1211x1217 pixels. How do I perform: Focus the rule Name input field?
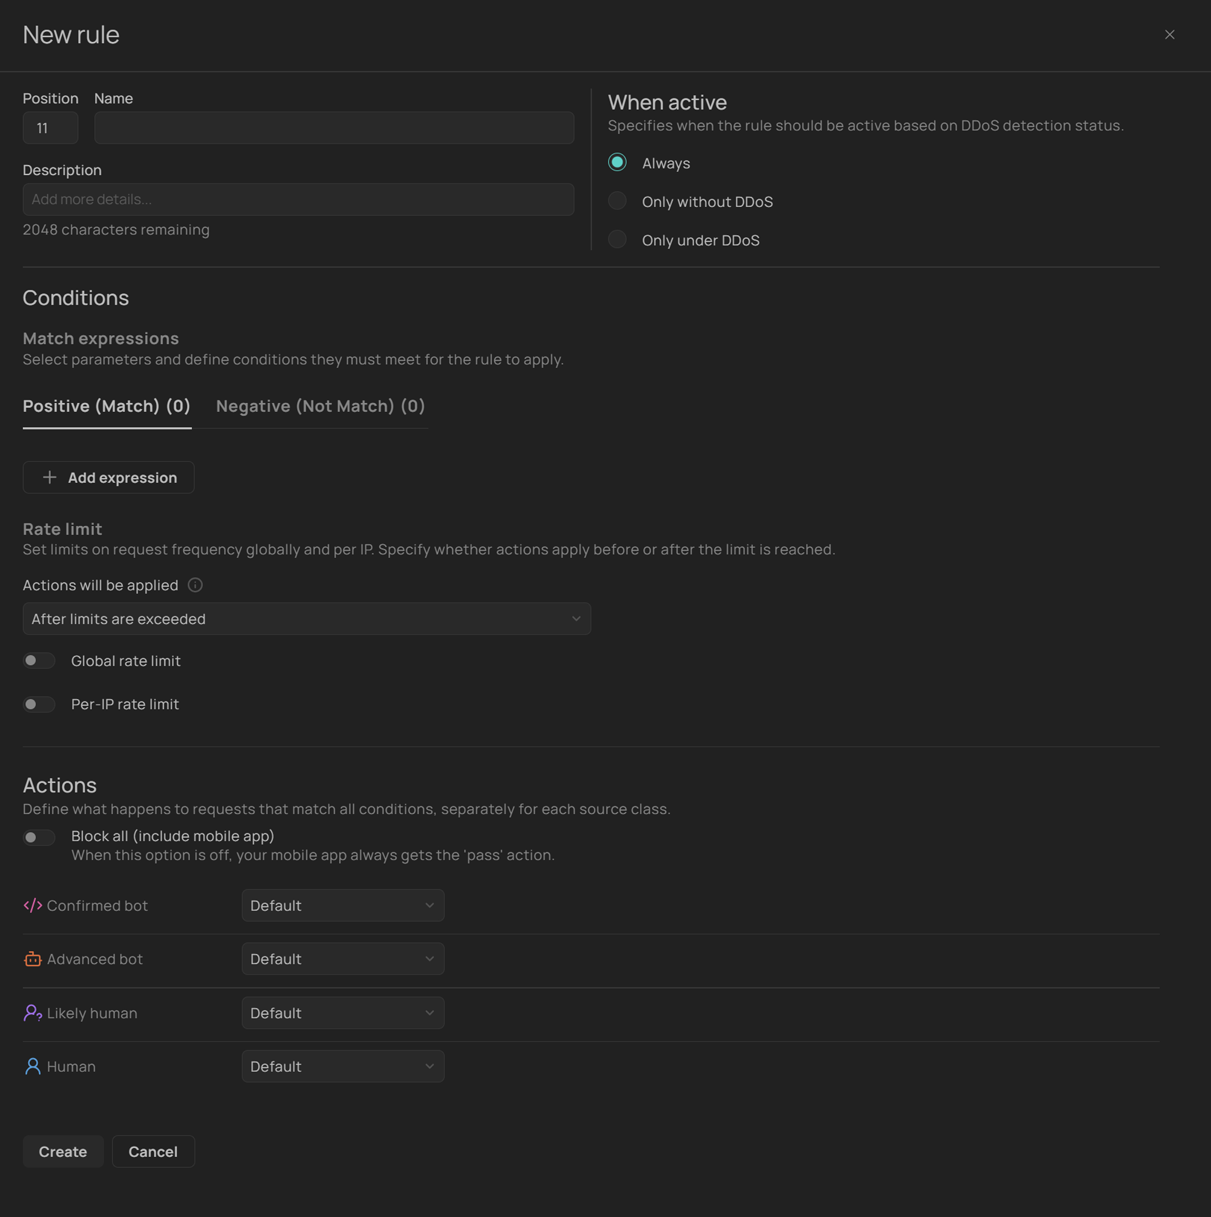334,128
